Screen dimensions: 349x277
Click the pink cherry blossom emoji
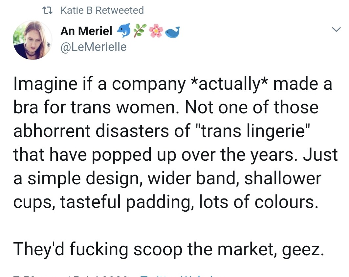(x=156, y=31)
